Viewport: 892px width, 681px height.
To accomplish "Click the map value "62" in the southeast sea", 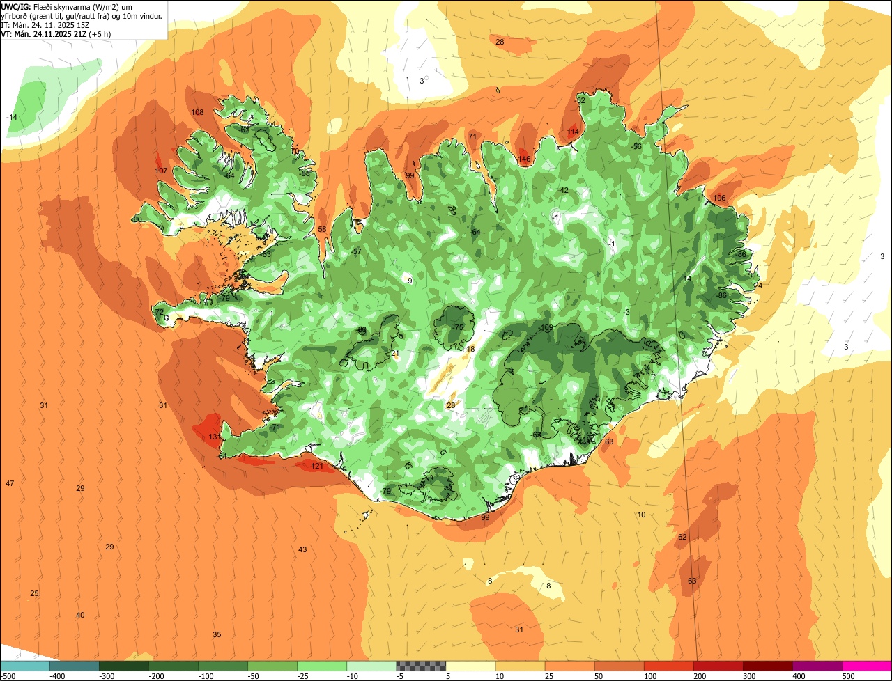I will coord(682,538).
